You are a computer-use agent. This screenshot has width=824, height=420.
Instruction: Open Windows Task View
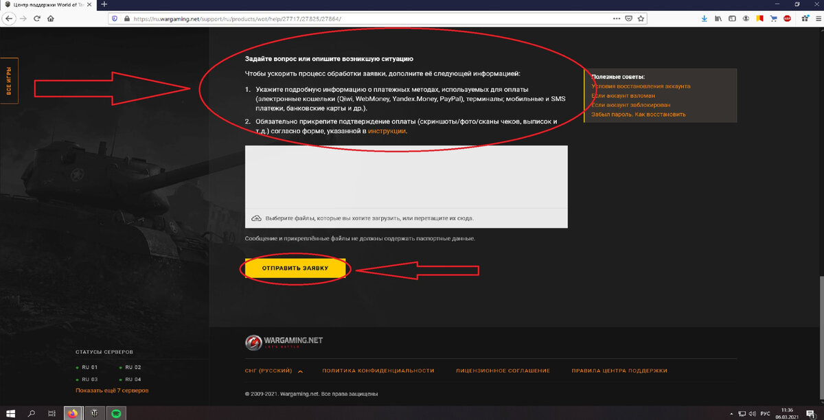click(x=51, y=413)
